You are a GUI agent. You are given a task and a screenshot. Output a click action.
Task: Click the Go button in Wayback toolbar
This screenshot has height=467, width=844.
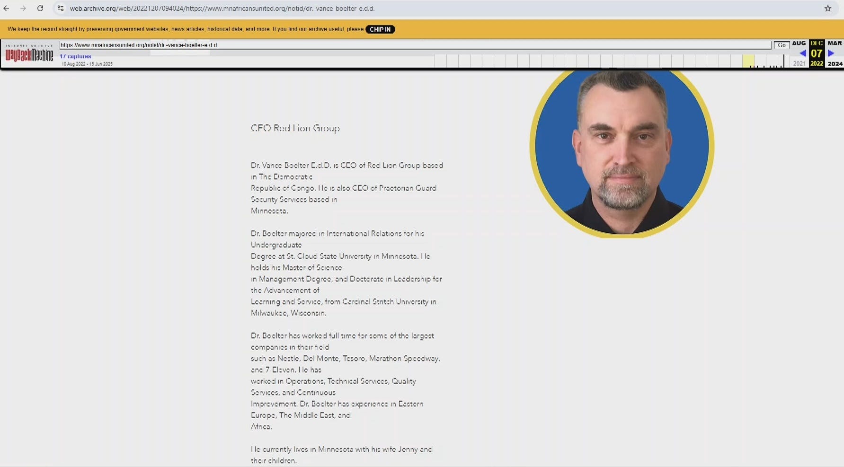(x=782, y=45)
